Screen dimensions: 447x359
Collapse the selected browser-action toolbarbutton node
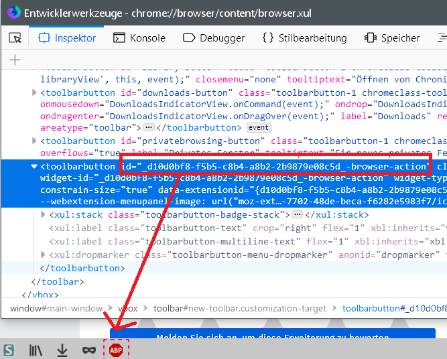[x=35, y=166]
